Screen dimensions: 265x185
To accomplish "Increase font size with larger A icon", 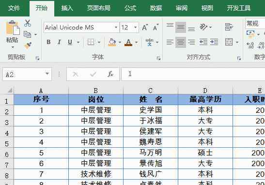I will 145,28.
